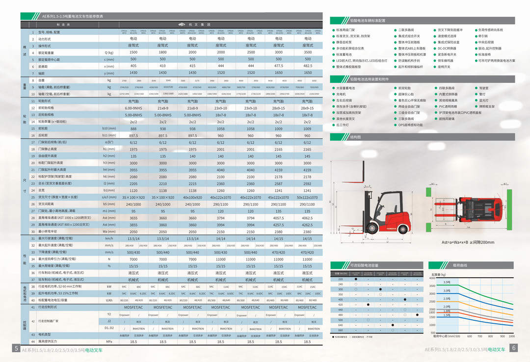Click the '可吊可铲两用换装电池方案' feature item
This screenshot has height=362, width=530.
point(497,60)
